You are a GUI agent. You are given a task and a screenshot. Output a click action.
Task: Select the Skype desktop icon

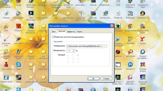(19, 66)
